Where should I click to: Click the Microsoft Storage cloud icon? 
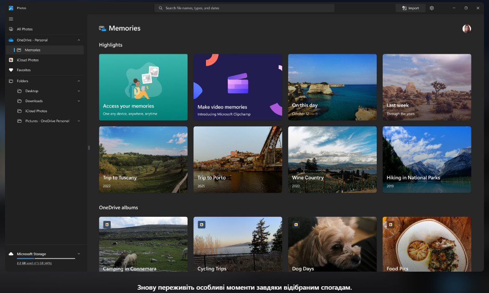click(x=11, y=254)
